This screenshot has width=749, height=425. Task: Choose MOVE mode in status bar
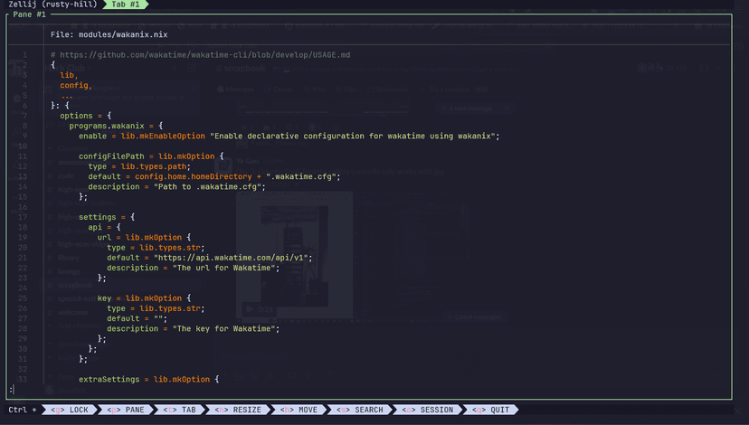(x=299, y=410)
